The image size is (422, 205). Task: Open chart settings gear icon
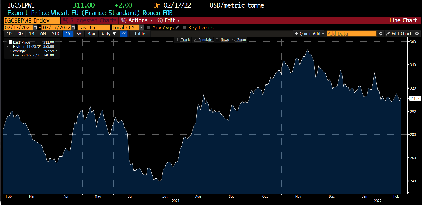[x=417, y=34]
